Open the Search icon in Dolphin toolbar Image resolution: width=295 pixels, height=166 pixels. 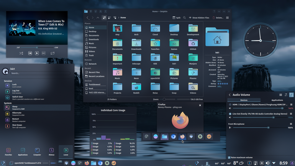pyautogui.click(x=184, y=18)
